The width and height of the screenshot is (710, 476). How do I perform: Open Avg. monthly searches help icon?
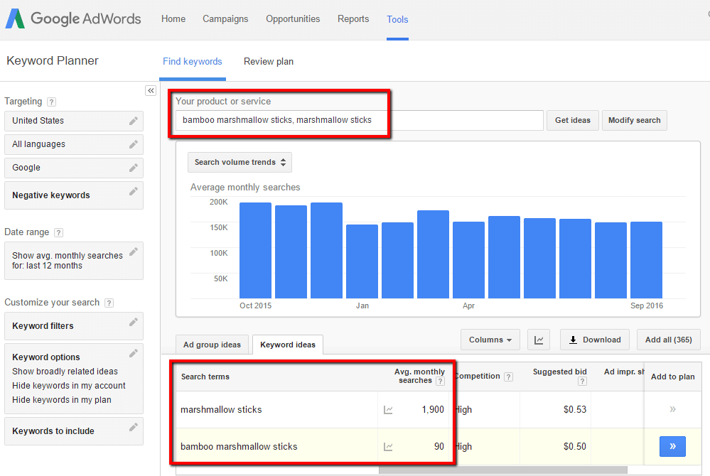click(x=440, y=382)
